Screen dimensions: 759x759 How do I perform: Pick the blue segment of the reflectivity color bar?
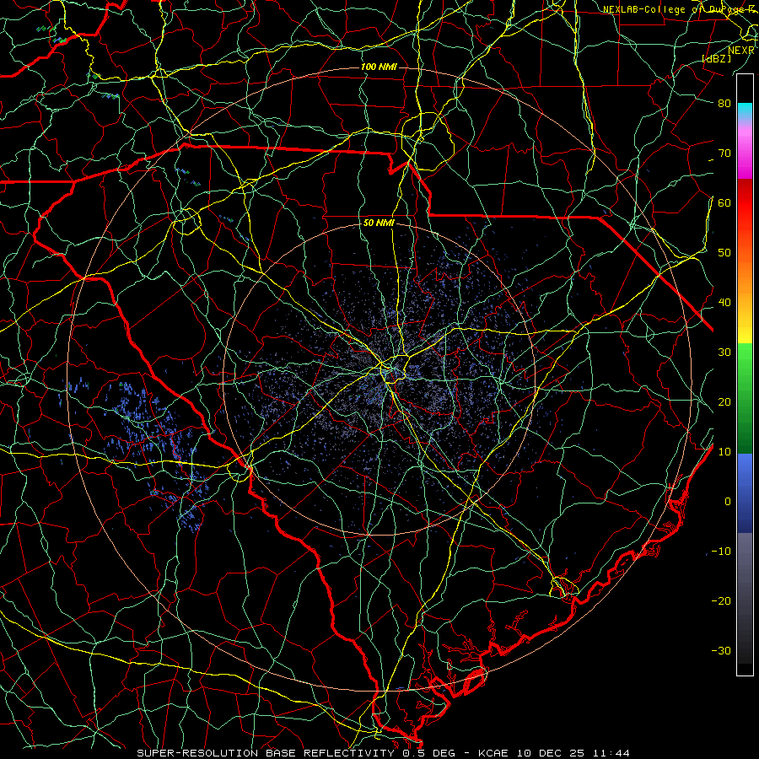(x=745, y=493)
